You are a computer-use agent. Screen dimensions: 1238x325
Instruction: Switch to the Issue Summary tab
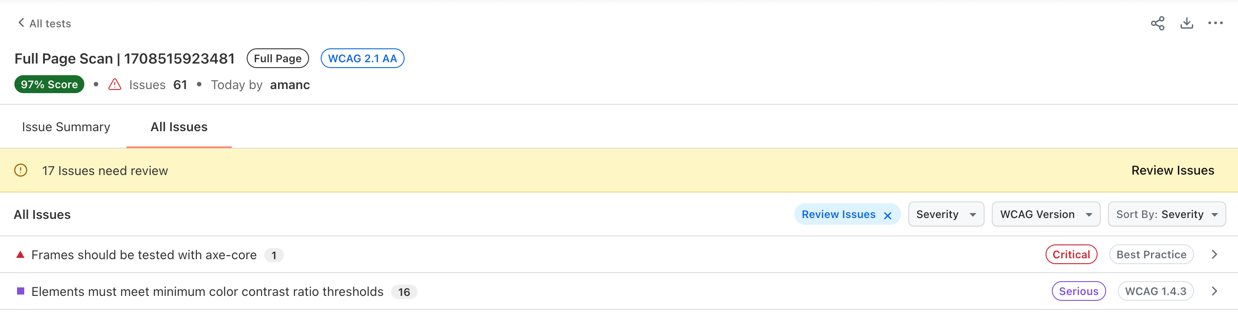tap(66, 127)
